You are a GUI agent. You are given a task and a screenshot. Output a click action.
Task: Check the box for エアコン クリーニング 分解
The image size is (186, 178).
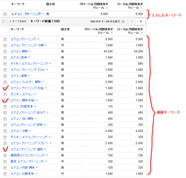[5, 46]
